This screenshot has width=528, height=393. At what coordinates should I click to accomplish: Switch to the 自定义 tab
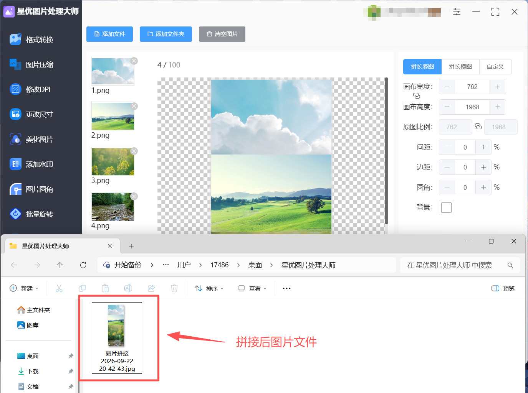[495, 67]
